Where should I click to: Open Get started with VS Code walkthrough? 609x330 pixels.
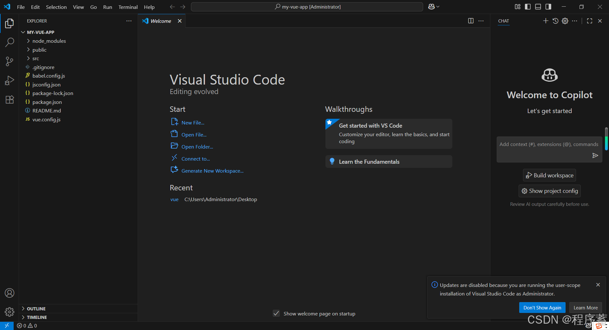click(x=389, y=134)
